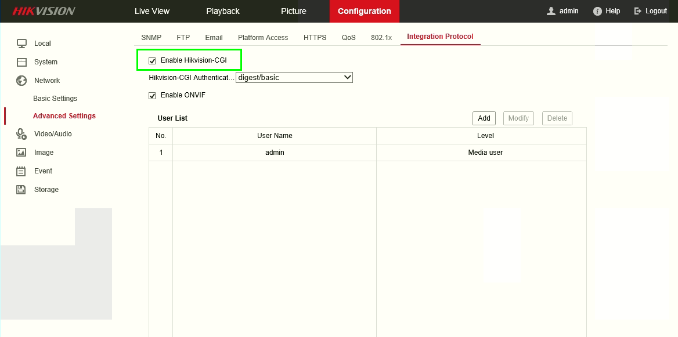Screen dimensions: 678x337
Task: Click the Logout exit arrow icon
Action: (x=638, y=11)
